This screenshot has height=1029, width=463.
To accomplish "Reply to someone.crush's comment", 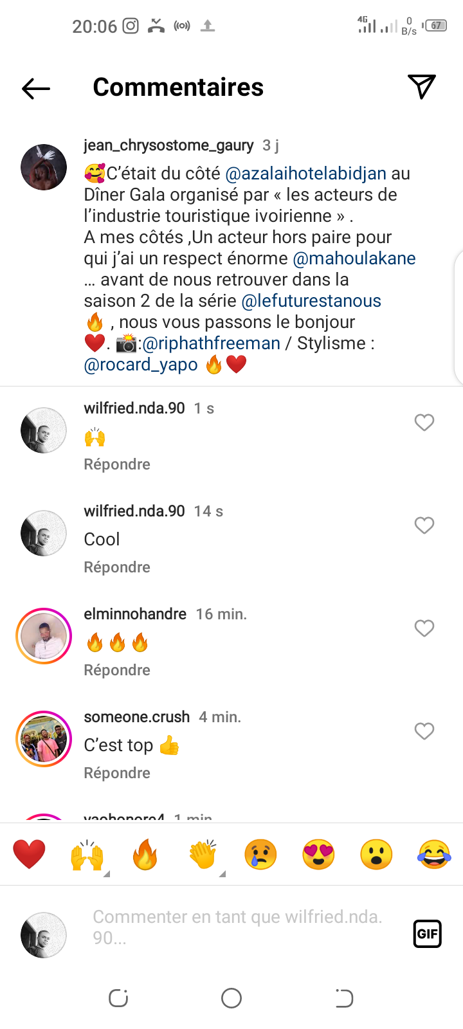I will [117, 773].
